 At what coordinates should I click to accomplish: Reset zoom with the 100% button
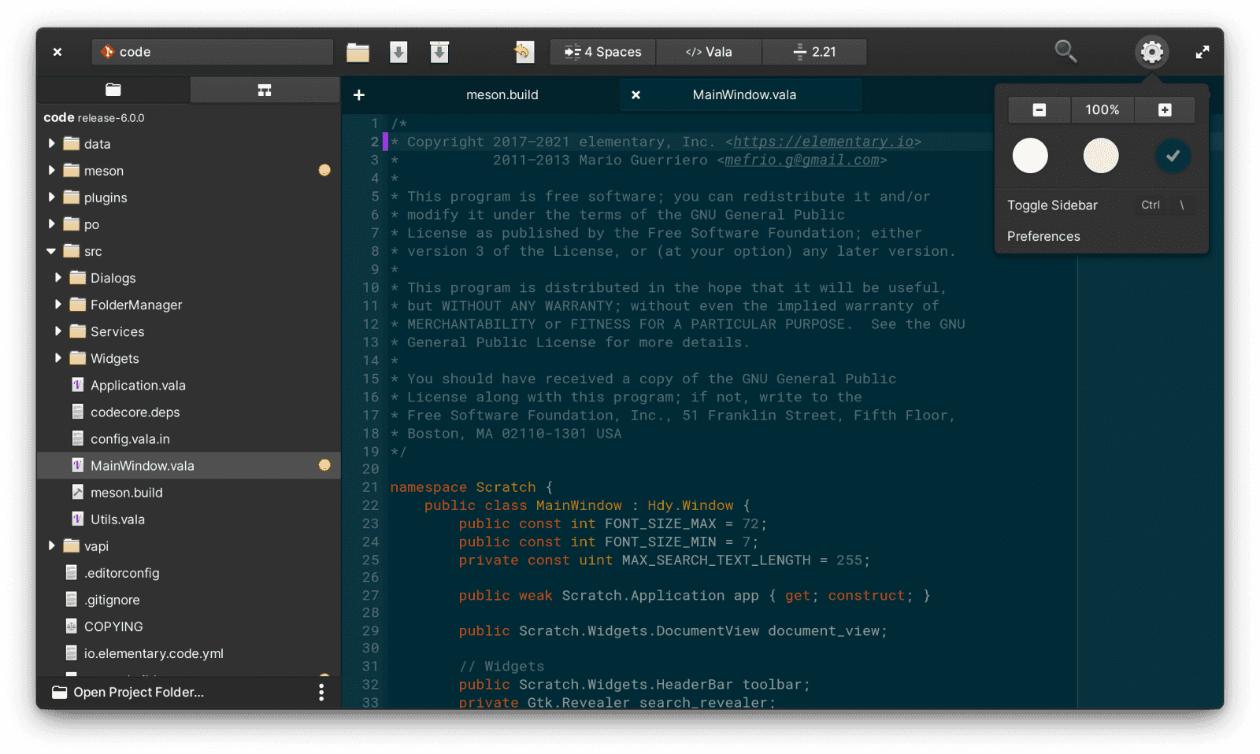pyautogui.click(x=1102, y=109)
